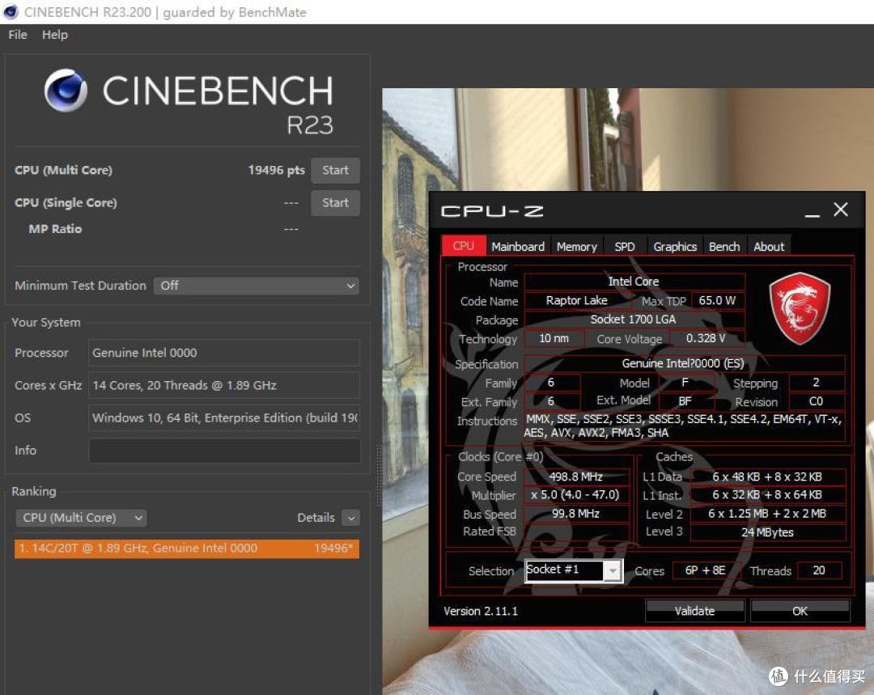Image resolution: width=874 pixels, height=695 pixels.
Task: Click the OK button in CPU-Z
Action: click(x=800, y=611)
